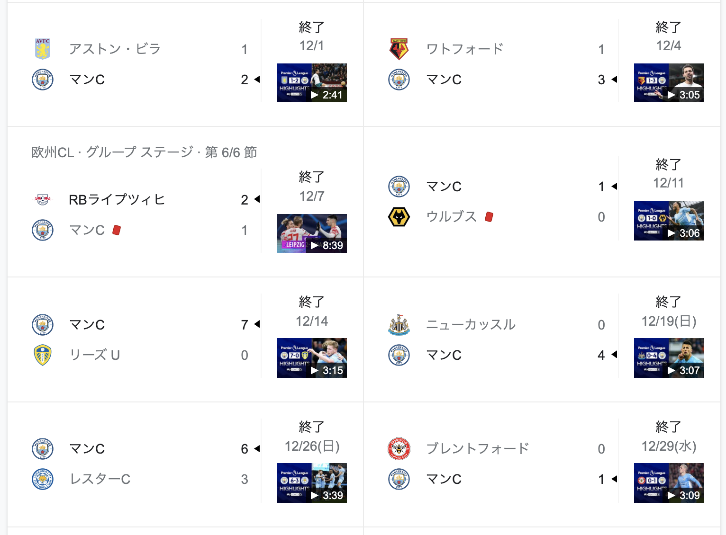The width and height of the screenshot is (726, 535).
Task: Click the Leeds United club crest
Action: 43,355
